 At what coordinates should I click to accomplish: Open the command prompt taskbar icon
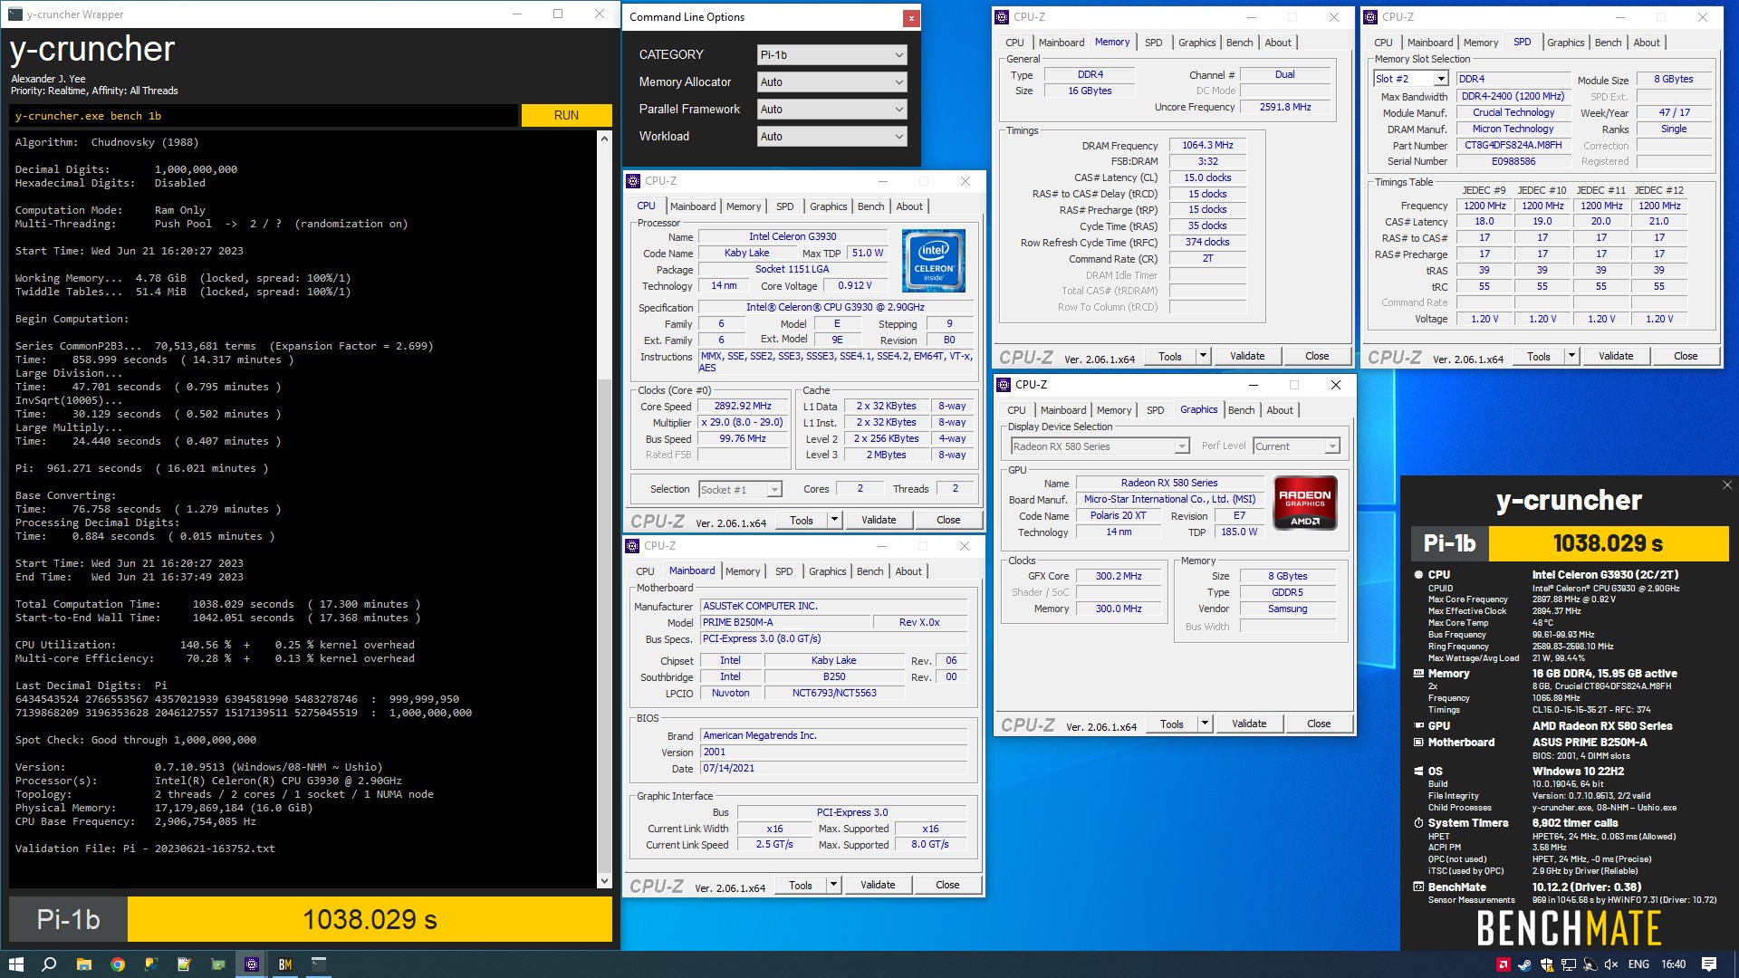(x=319, y=964)
